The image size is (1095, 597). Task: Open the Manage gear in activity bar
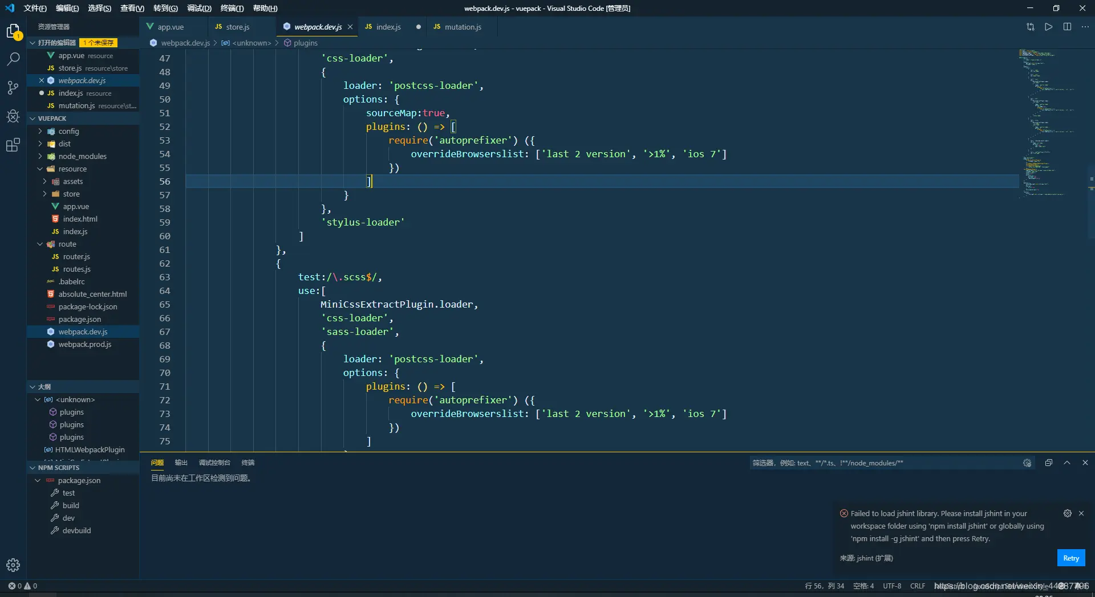click(x=13, y=565)
